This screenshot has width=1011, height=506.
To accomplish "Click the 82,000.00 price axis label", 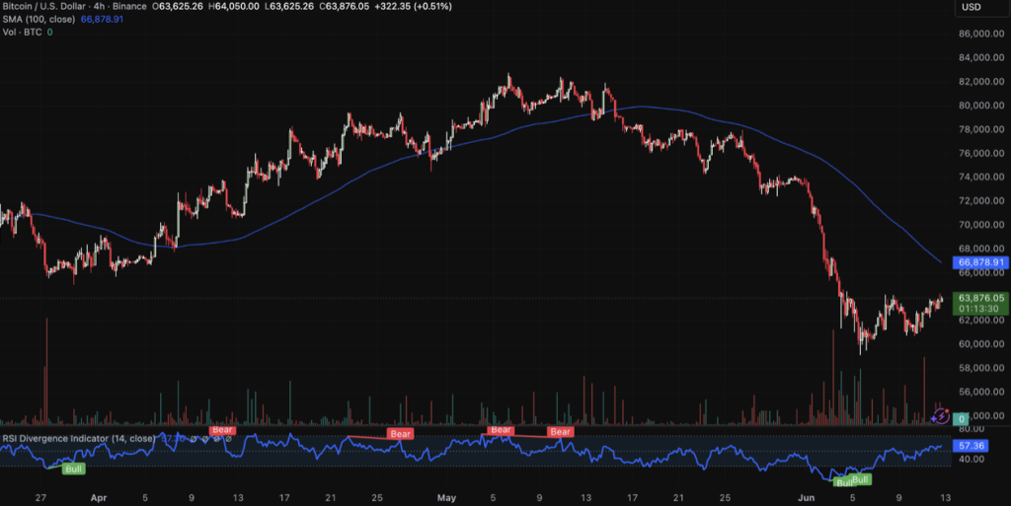I will click(x=981, y=81).
